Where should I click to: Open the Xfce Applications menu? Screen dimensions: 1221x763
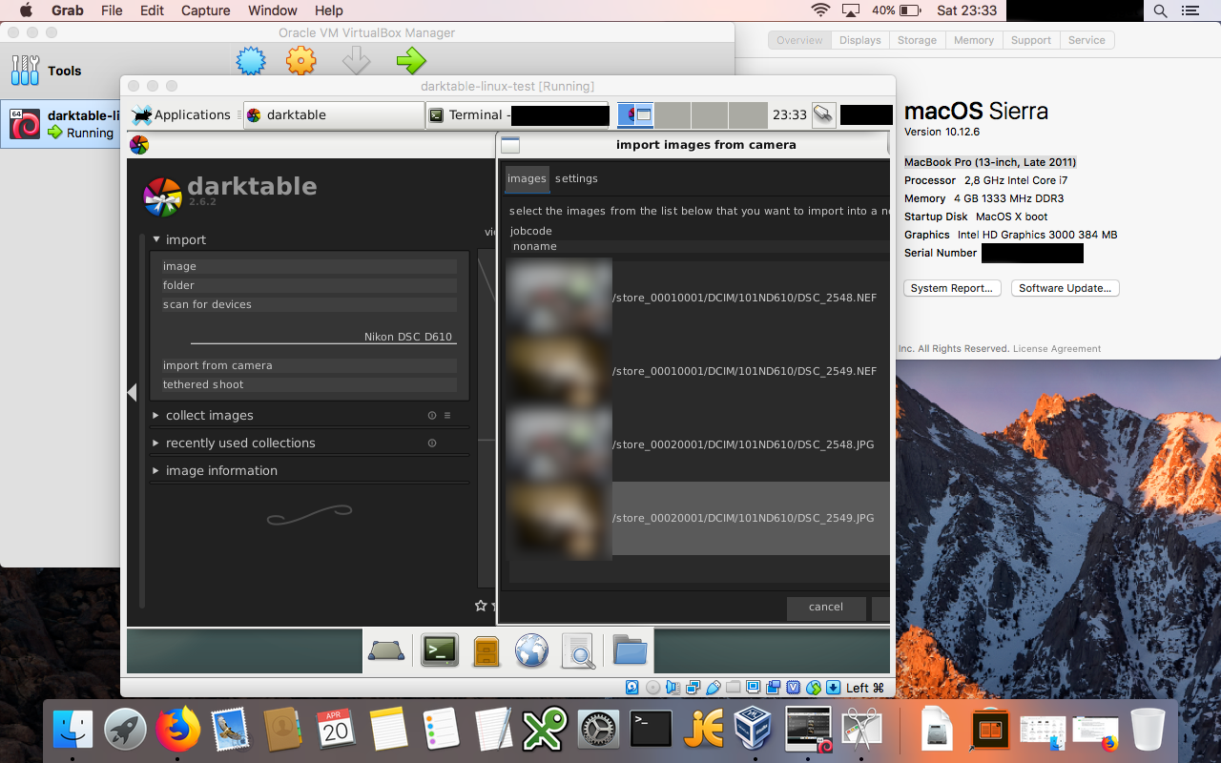pos(181,114)
